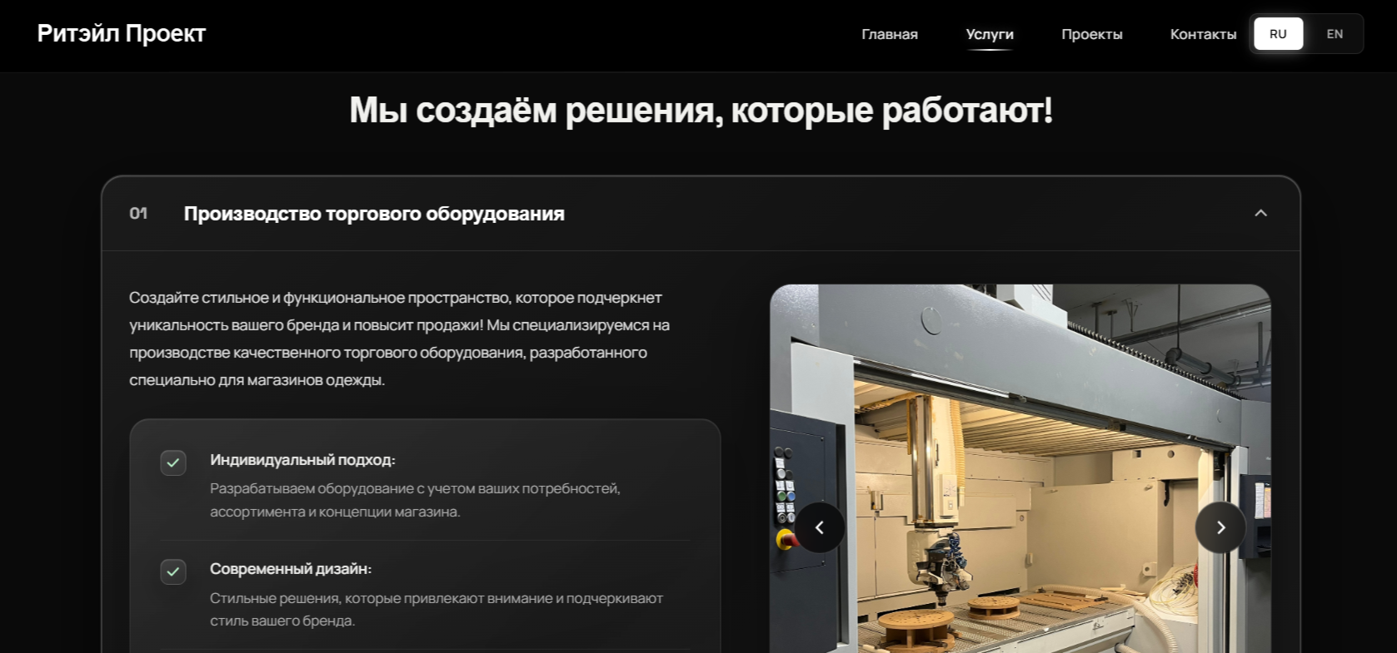Toggle the Производство торгового оборудования header
Image resolution: width=1397 pixels, height=653 pixels.
click(701, 213)
